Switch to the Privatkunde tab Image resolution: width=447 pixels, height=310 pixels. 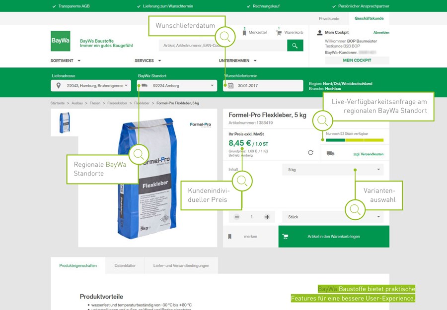point(329,18)
